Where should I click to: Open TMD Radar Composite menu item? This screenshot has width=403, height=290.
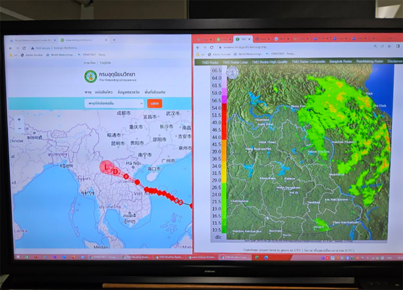[x=308, y=62]
